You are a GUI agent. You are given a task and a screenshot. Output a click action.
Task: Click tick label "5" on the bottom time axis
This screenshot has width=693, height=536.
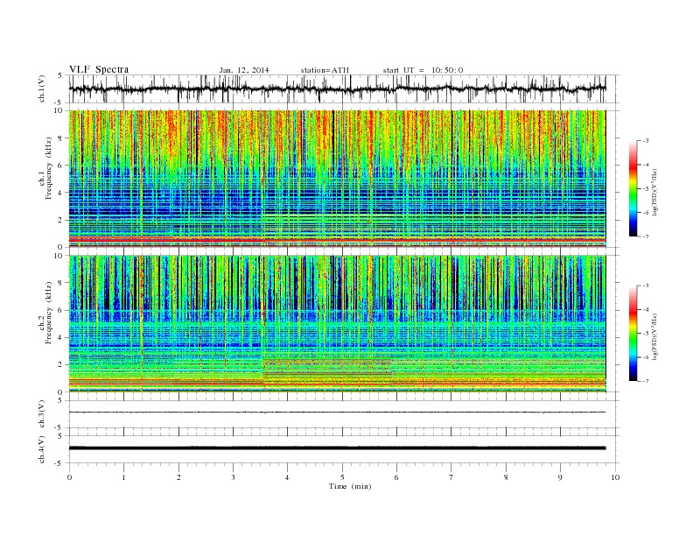click(342, 477)
